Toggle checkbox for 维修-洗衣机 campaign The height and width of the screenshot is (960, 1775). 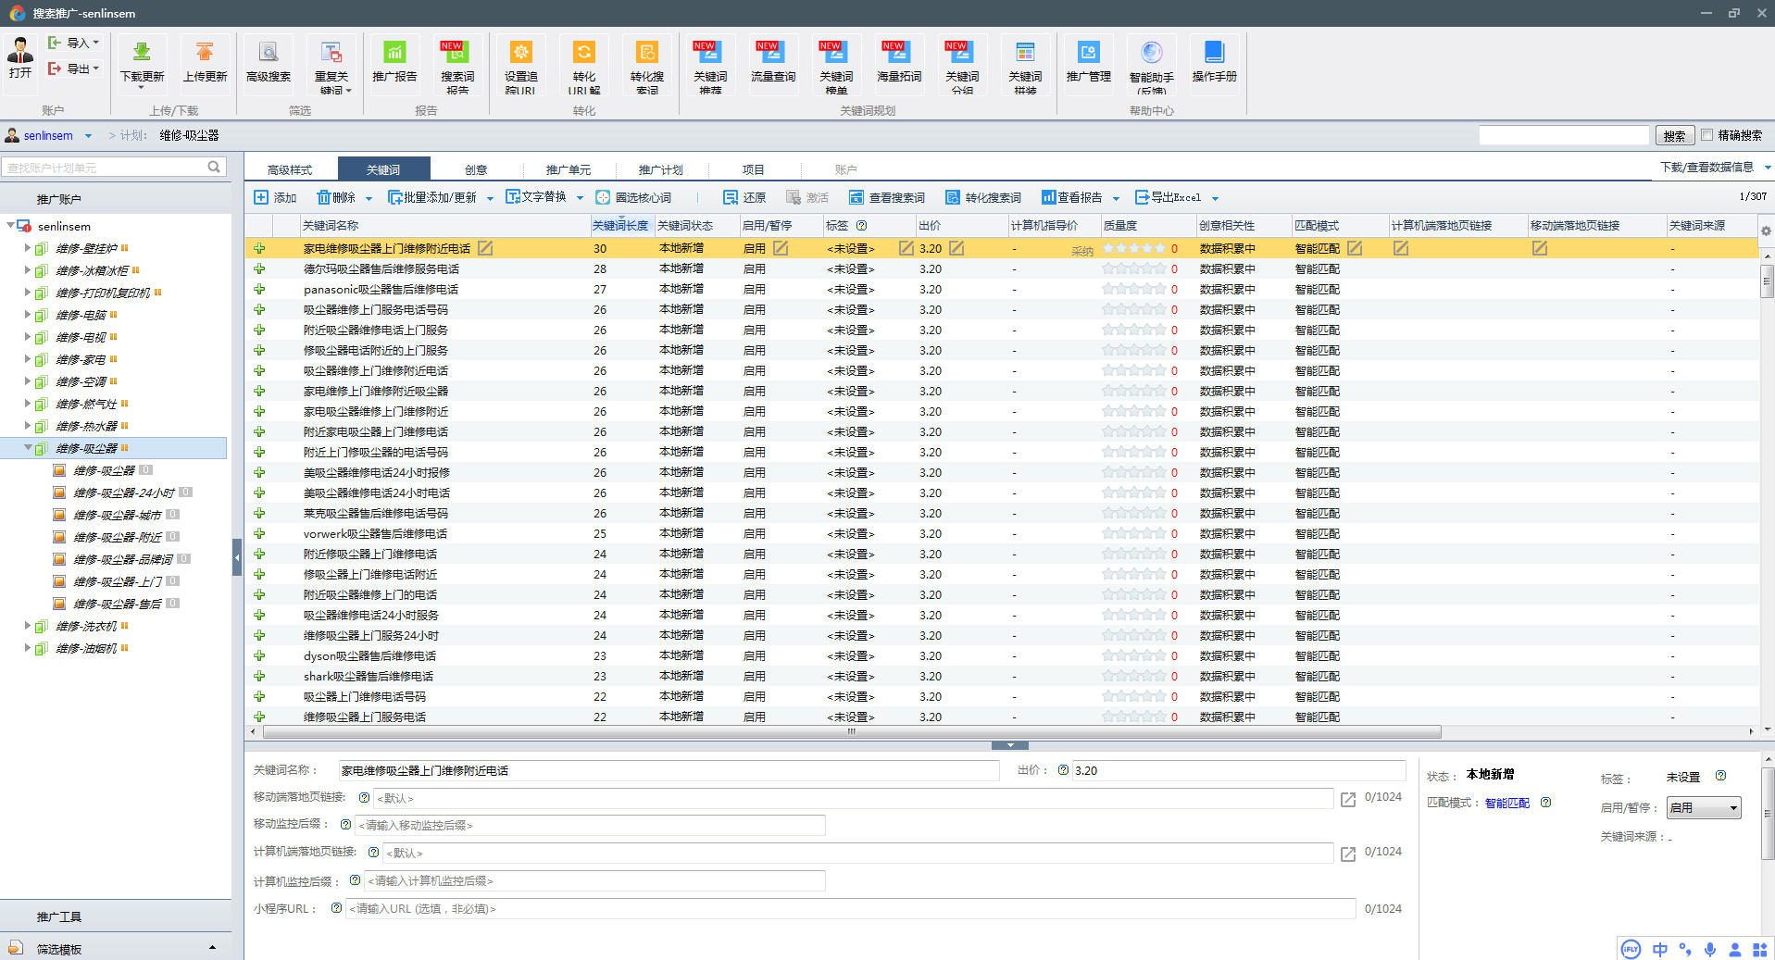click(x=41, y=627)
